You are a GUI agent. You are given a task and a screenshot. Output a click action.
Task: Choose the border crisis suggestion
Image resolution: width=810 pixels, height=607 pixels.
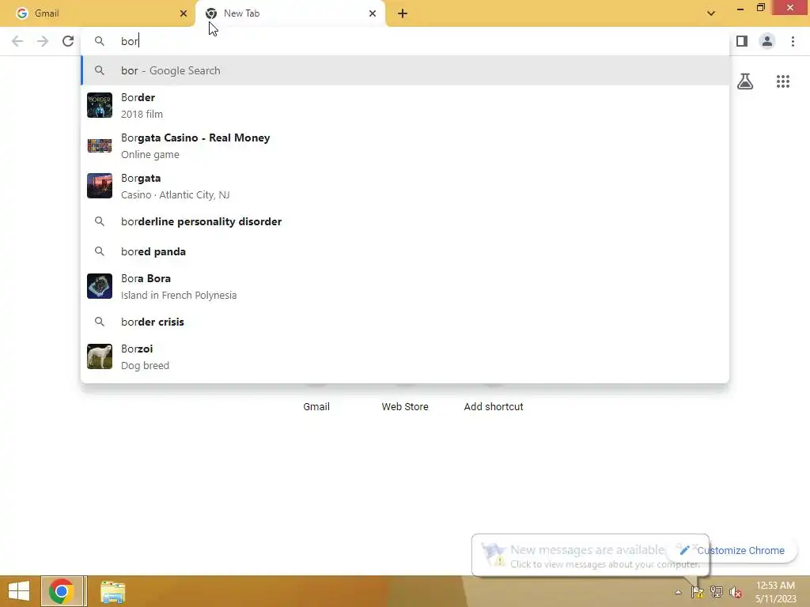(406, 322)
